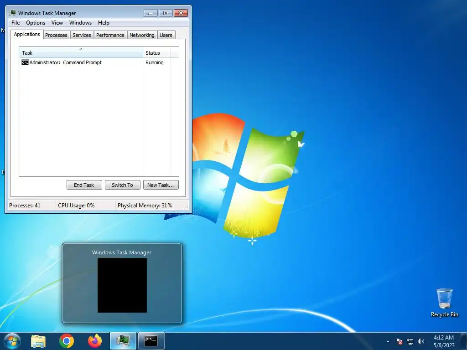The width and height of the screenshot is (467, 350).
Task: Close the Windows Task Manager window
Action: 181,13
